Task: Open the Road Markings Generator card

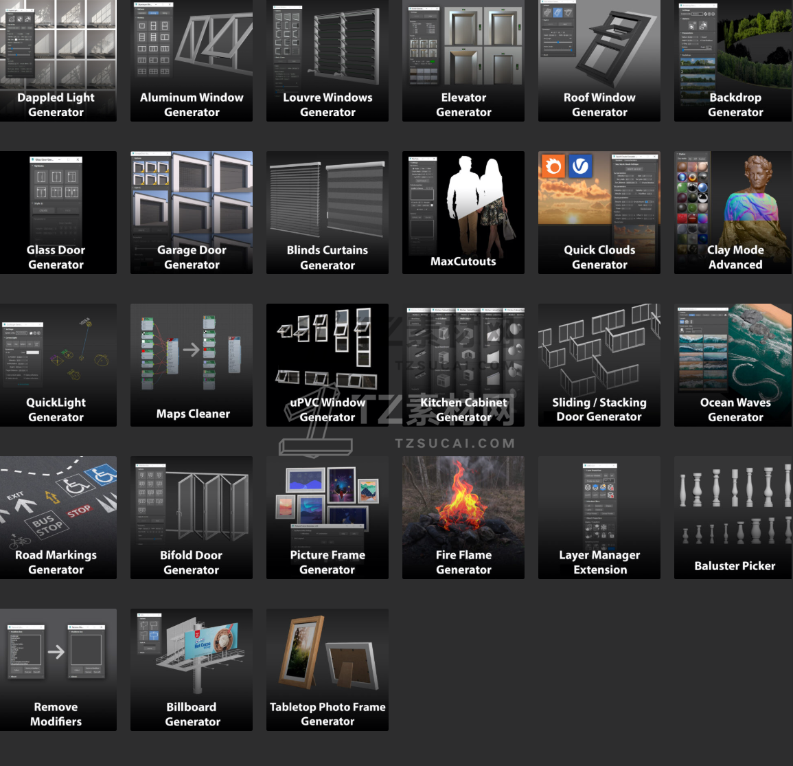Action: pos(58,517)
